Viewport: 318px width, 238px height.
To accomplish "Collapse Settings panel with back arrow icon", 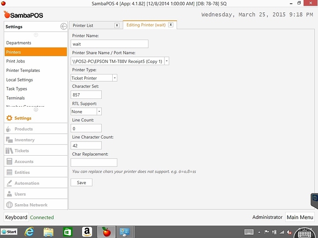I will point(64,26).
